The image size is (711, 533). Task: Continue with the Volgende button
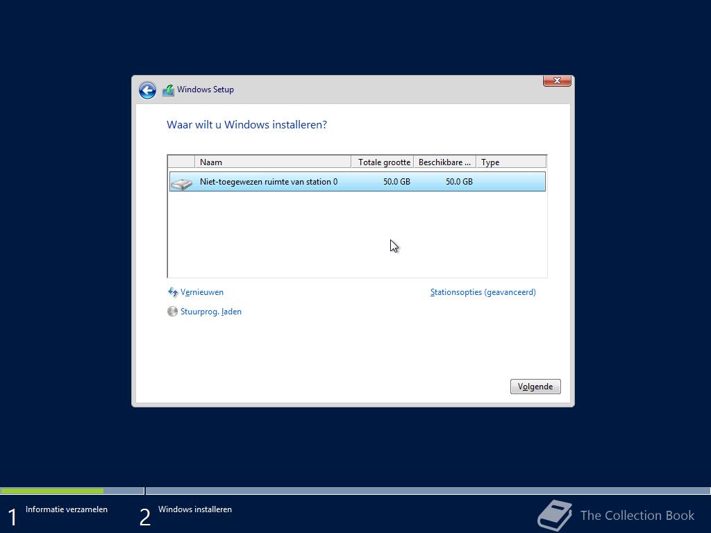pos(535,387)
